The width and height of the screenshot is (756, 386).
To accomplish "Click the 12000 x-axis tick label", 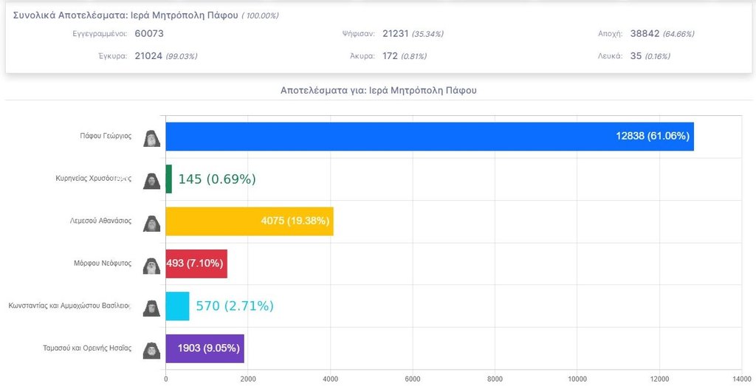I will (x=659, y=379).
